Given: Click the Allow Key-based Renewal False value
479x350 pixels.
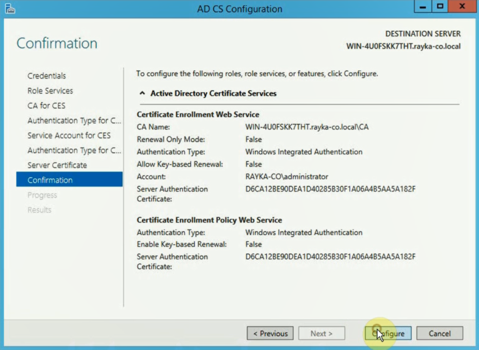Looking at the screenshot, I should click(x=254, y=164).
